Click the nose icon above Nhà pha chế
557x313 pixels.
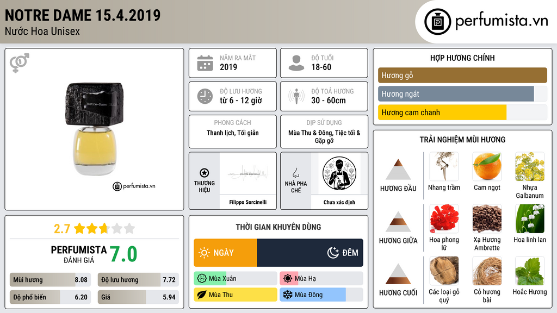[x=295, y=173]
